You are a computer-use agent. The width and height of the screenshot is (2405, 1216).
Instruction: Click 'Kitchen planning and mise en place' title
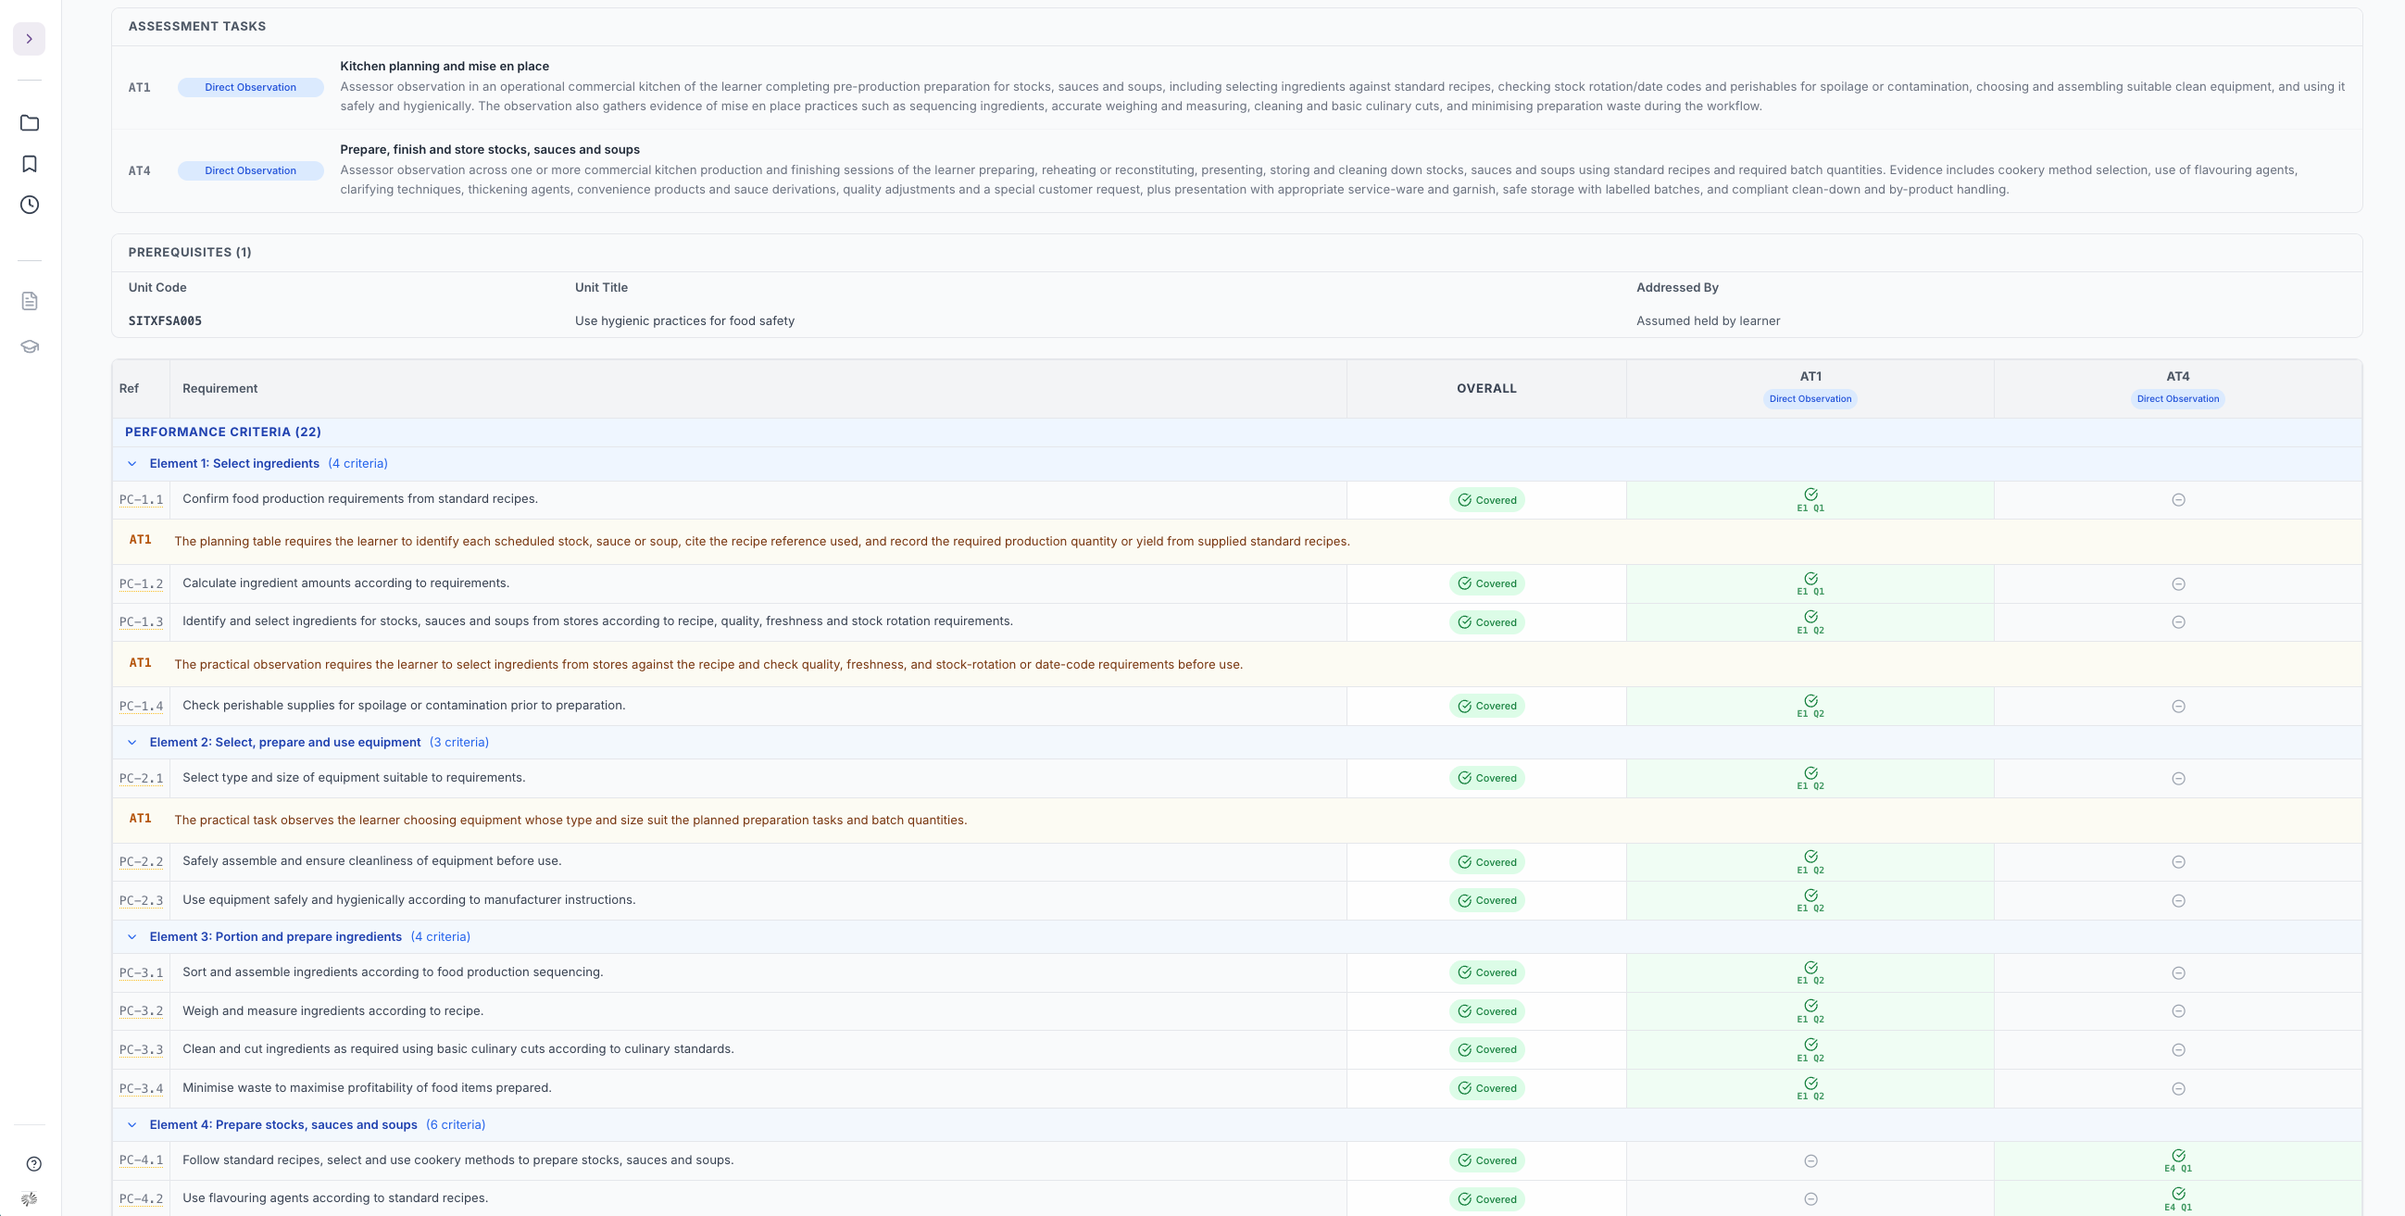[x=445, y=67]
